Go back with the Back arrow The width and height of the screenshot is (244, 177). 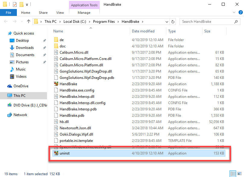coord(6,21)
